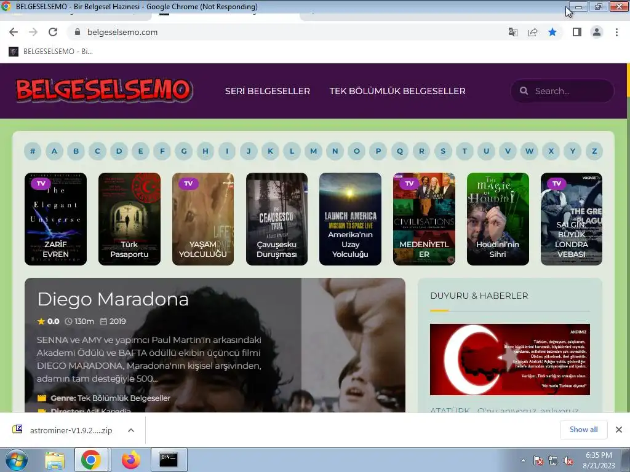
Task: Click the DUYURU & HABERLER heading
Action: point(479,296)
